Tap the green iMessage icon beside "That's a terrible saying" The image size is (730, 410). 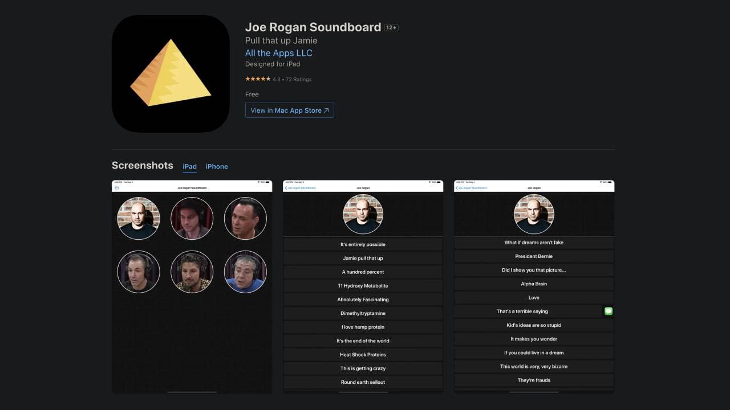tap(608, 311)
